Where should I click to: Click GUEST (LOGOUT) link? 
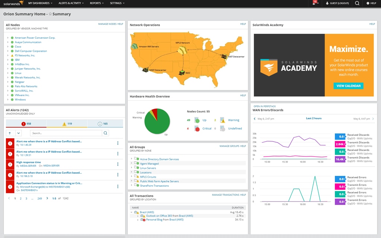pos(337,3)
